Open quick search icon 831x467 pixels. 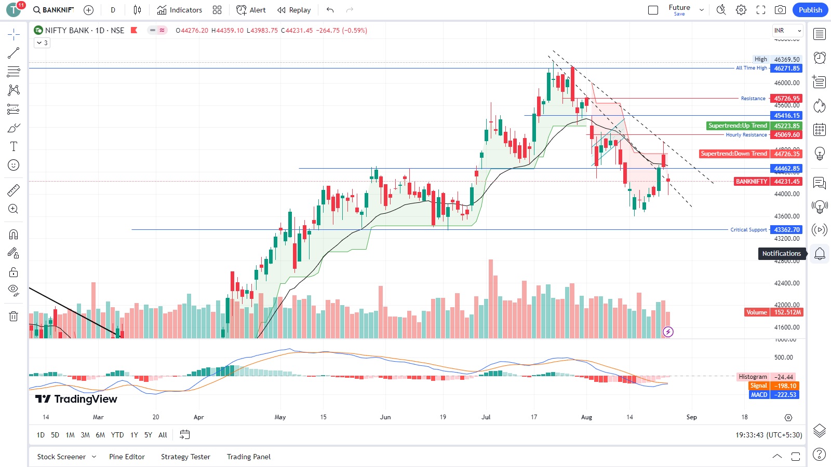[x=721, y=10]
